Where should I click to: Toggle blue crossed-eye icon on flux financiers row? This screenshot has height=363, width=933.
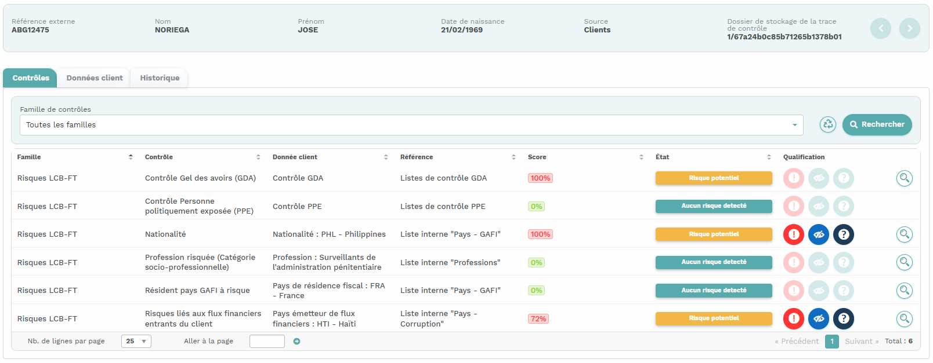(x=819, y=318)
